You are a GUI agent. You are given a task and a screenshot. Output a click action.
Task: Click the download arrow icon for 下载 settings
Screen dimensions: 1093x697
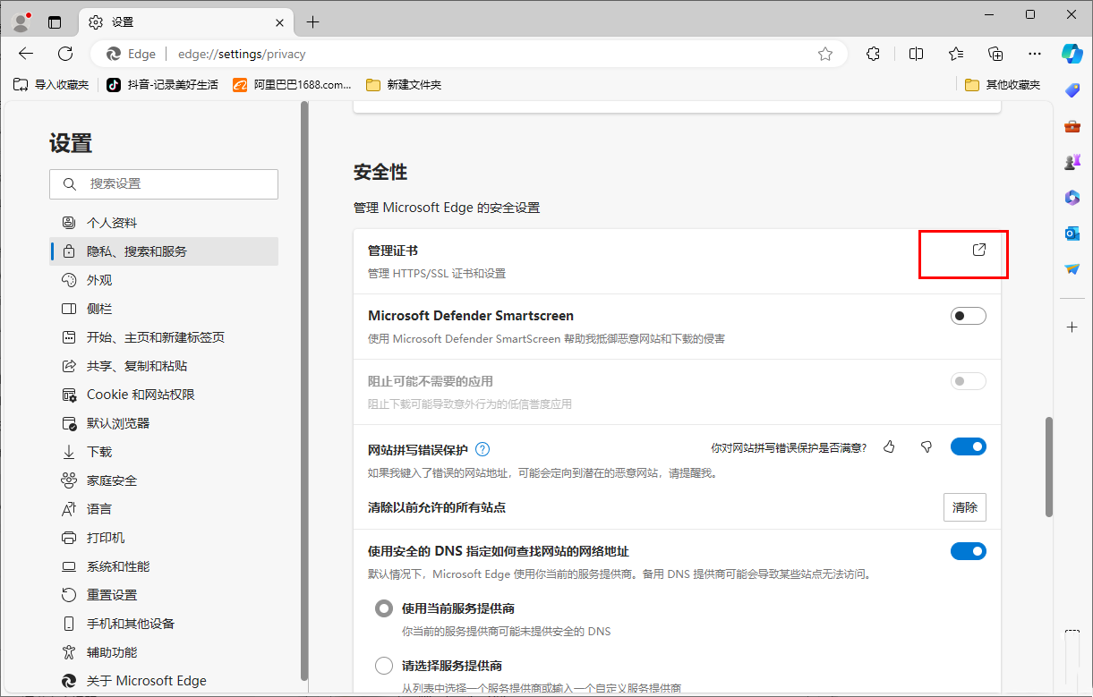pos(69,452)
